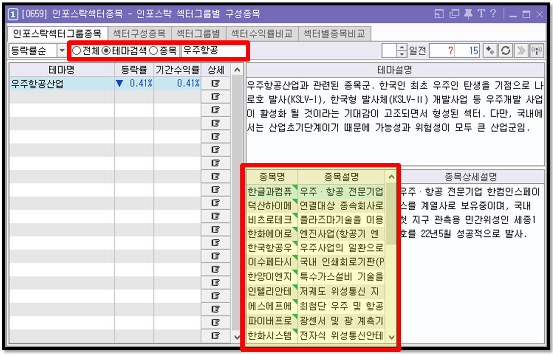The image size is (553, 355).
Task: Click the 테마설명 panel header
Action: click(x=394, y=70)
